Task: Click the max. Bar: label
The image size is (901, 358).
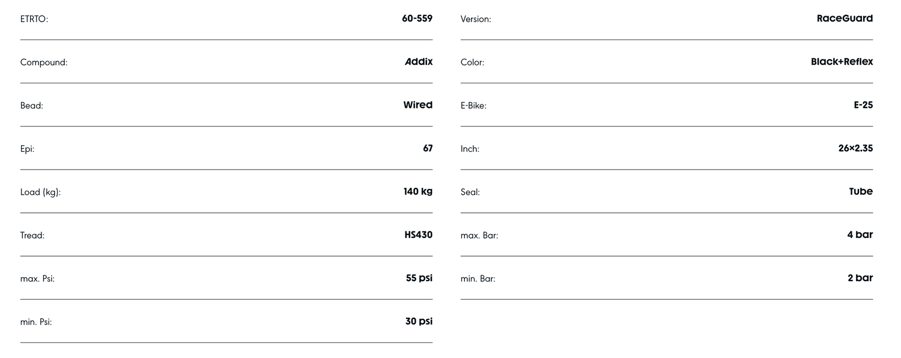Action: [x=479, y=236]
